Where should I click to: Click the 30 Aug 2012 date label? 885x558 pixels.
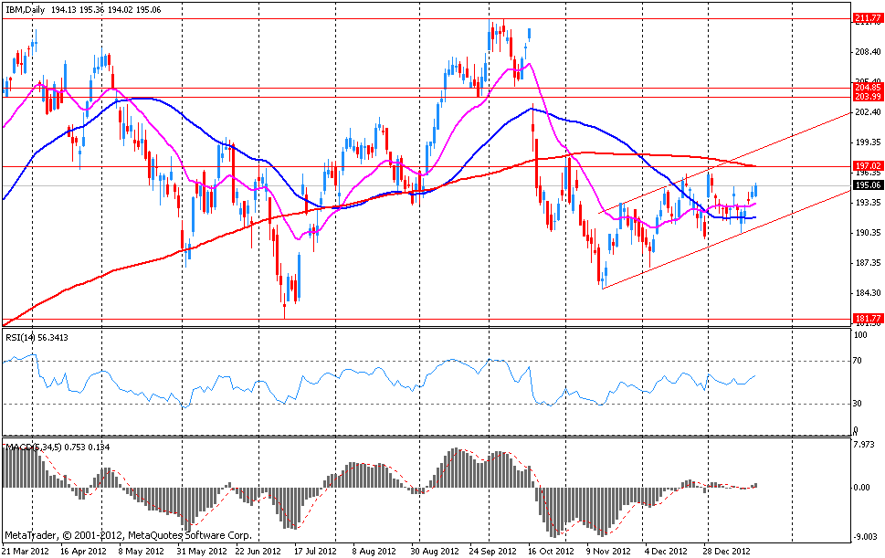coord(433,552)
